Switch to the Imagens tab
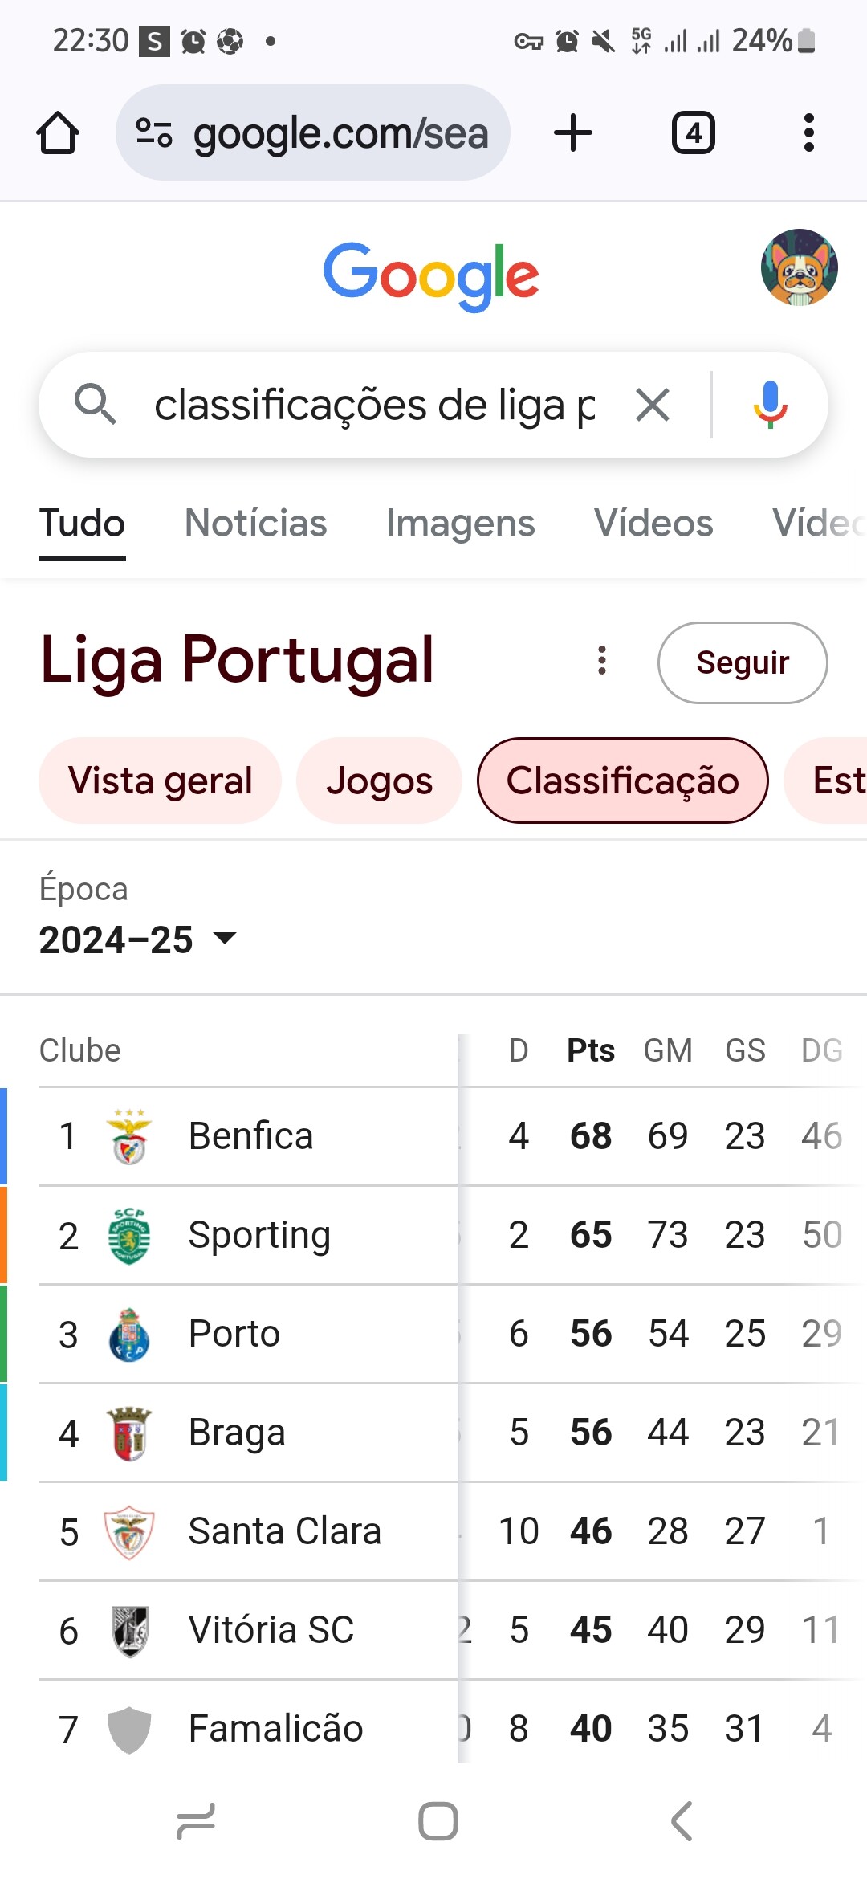 pyautogui.click(x=460, y=524)
